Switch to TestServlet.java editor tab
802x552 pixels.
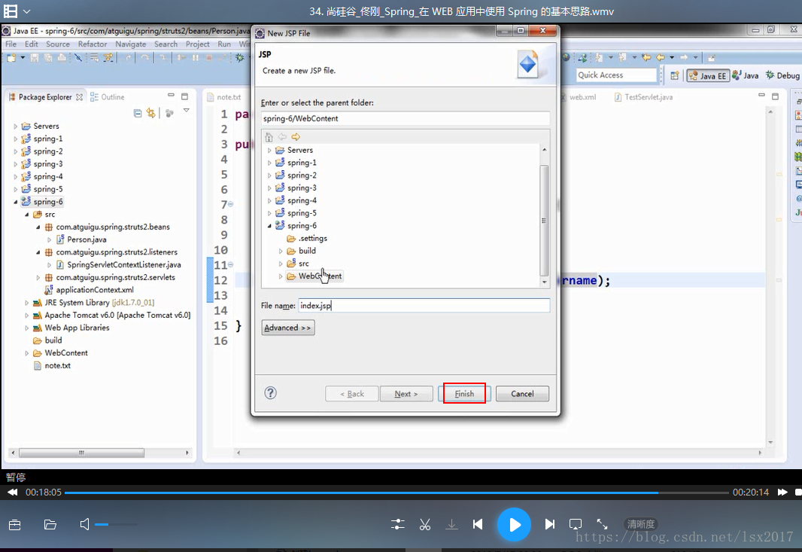(x=644, y=97)
